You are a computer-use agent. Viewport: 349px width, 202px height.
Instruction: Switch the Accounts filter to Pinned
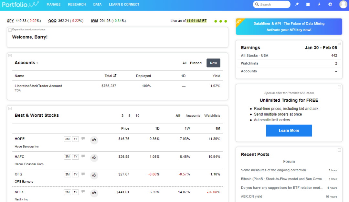pyautogui.click(x=196, y=63)
